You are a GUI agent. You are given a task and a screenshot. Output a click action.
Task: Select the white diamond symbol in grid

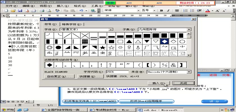(x=173, y=41)
